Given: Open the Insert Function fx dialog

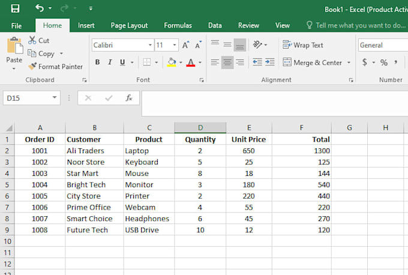Looking at the screenshot, I should pyautogui.click(x=129, y=98).
